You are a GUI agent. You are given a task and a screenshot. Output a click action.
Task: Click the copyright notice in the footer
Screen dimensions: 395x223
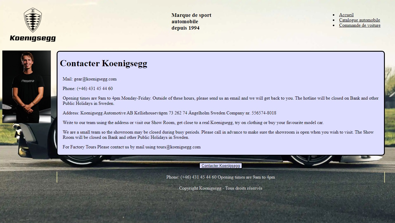(220, 188)
